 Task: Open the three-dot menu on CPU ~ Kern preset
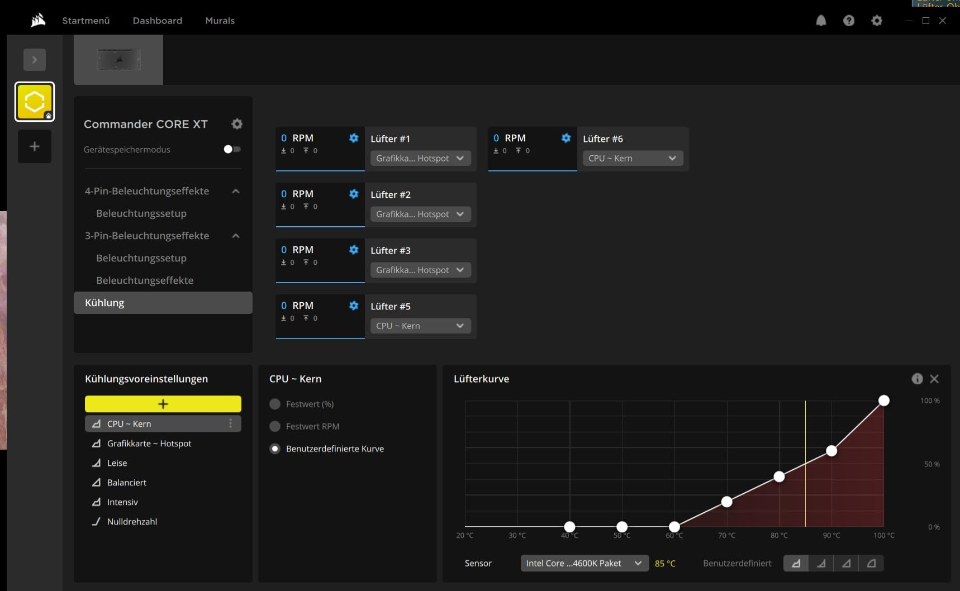[230, 424]
